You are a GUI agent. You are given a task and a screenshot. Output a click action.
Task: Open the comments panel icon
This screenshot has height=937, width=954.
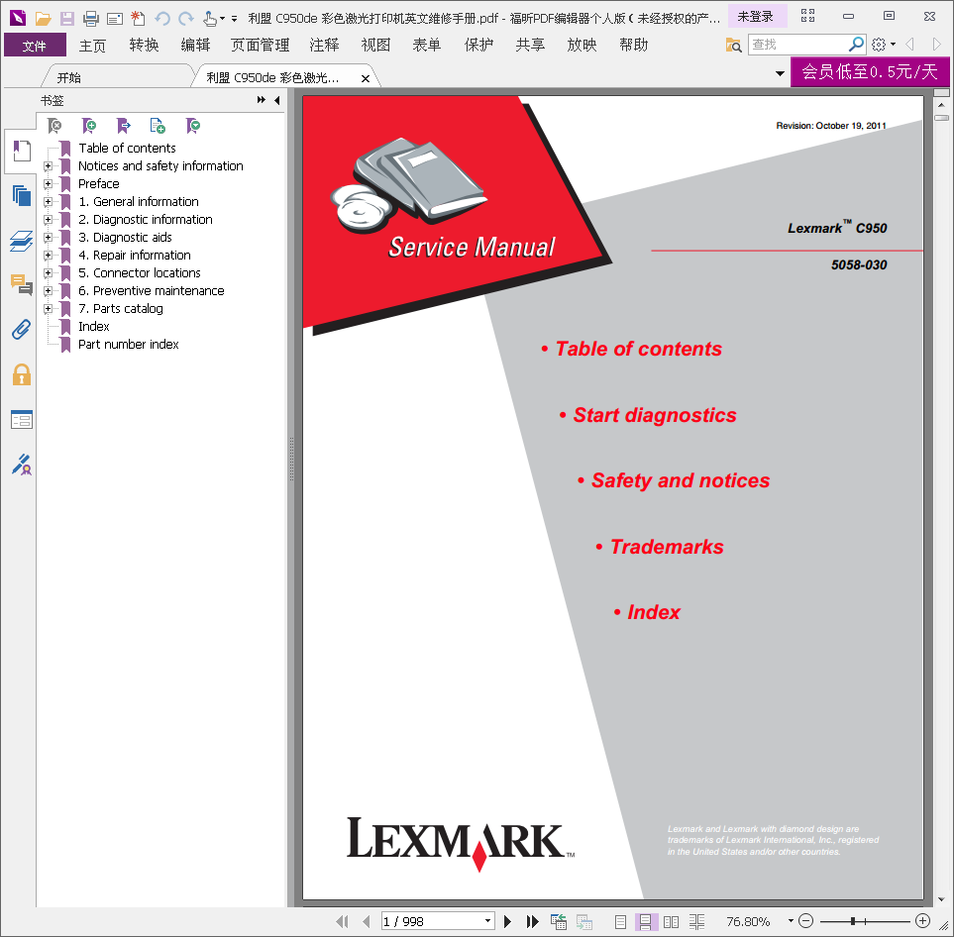[x=22, y=284]
